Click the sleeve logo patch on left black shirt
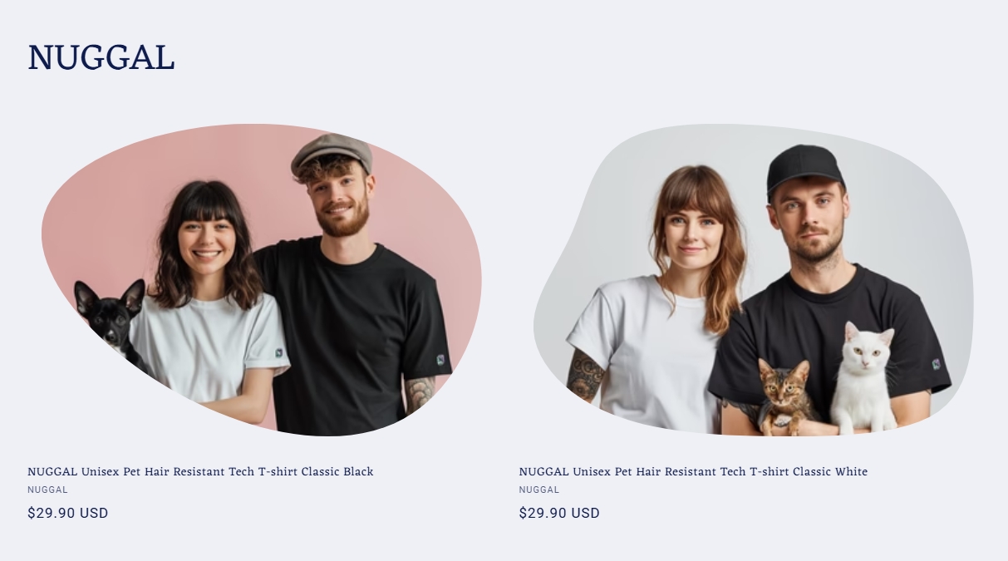Screen dimensions: 1008x561 coord(440,360)
